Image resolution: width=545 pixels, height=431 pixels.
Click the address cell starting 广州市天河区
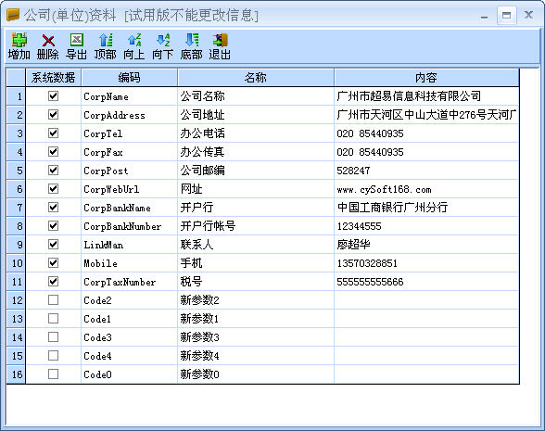[x=426, y=115]
